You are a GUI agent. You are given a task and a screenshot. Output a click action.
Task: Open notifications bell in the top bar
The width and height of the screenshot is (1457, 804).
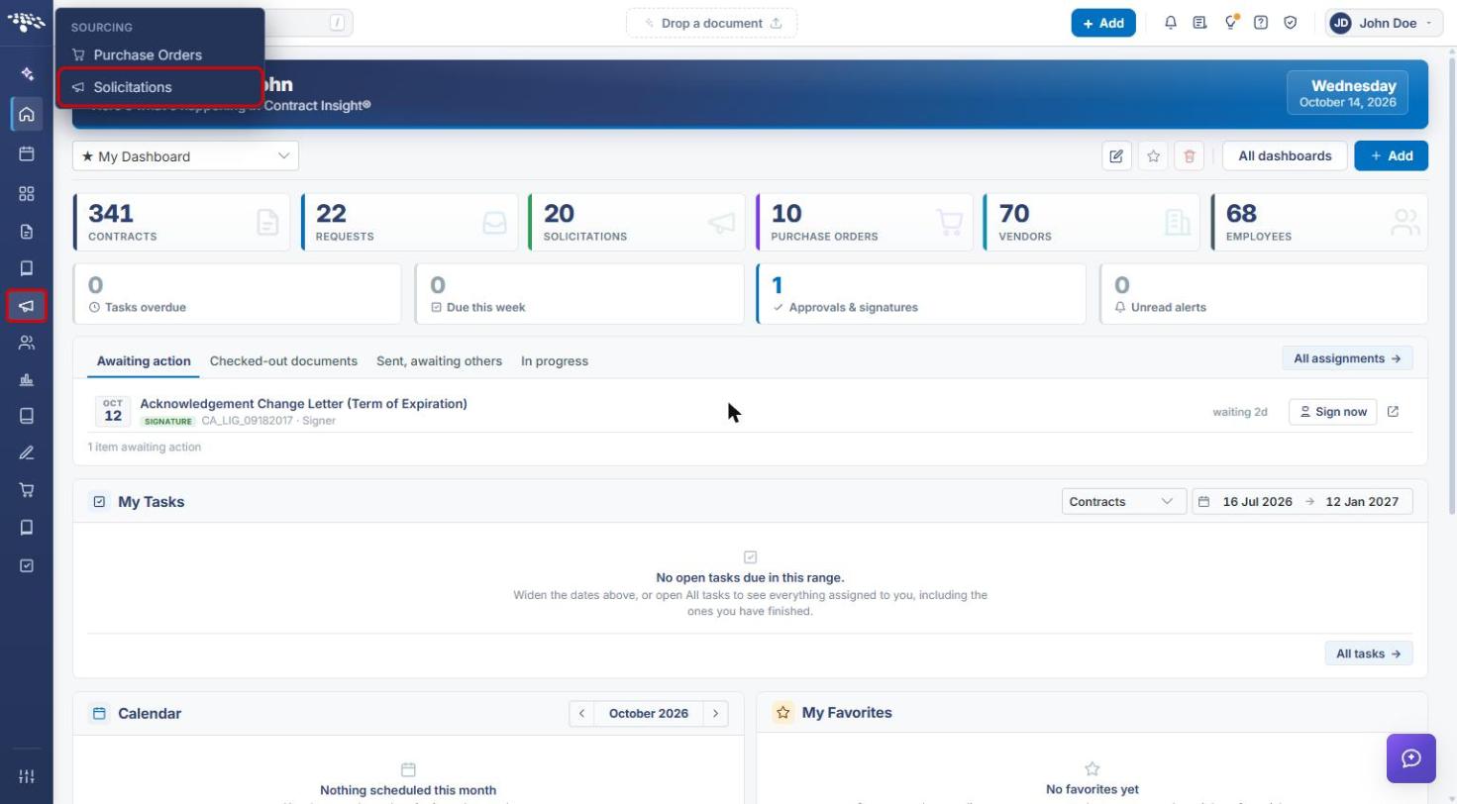1171,23
